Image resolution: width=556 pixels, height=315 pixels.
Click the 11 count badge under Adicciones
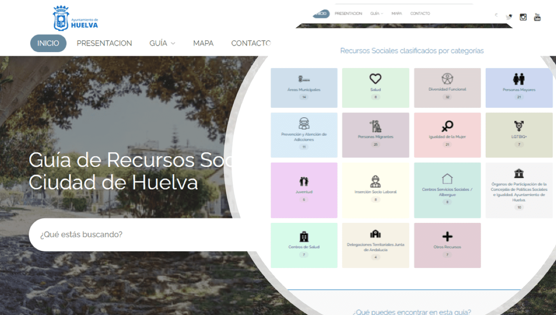(x=304, y=147)
